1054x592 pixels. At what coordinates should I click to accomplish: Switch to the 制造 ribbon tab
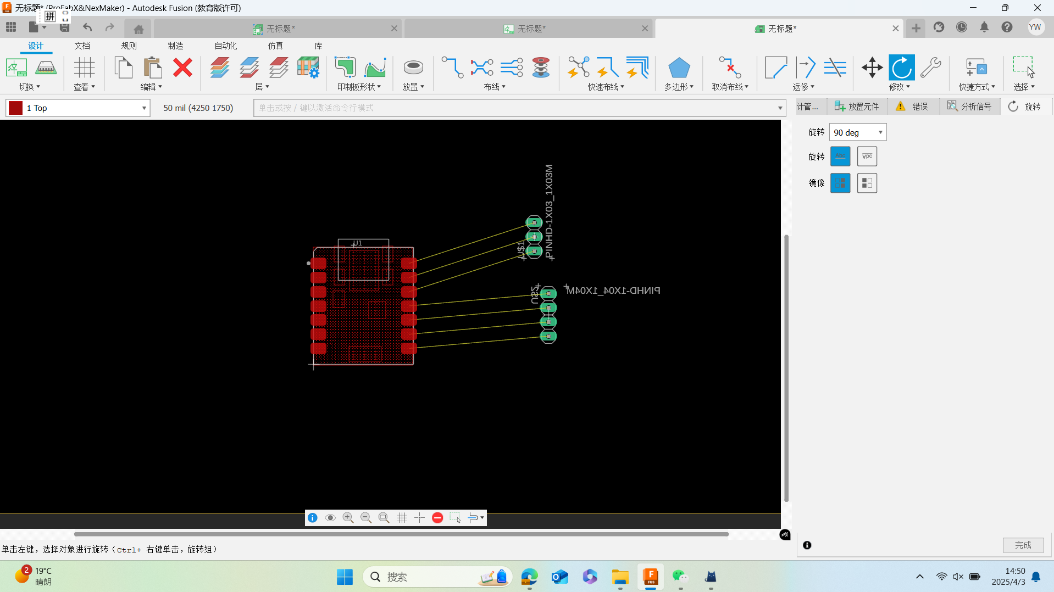[x=176, y=46]
